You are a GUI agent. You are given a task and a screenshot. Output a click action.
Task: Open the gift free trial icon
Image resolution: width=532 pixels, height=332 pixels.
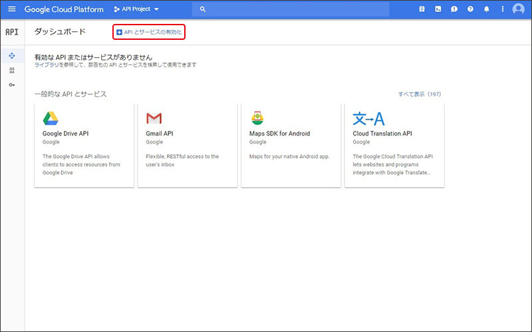[422, 9]
